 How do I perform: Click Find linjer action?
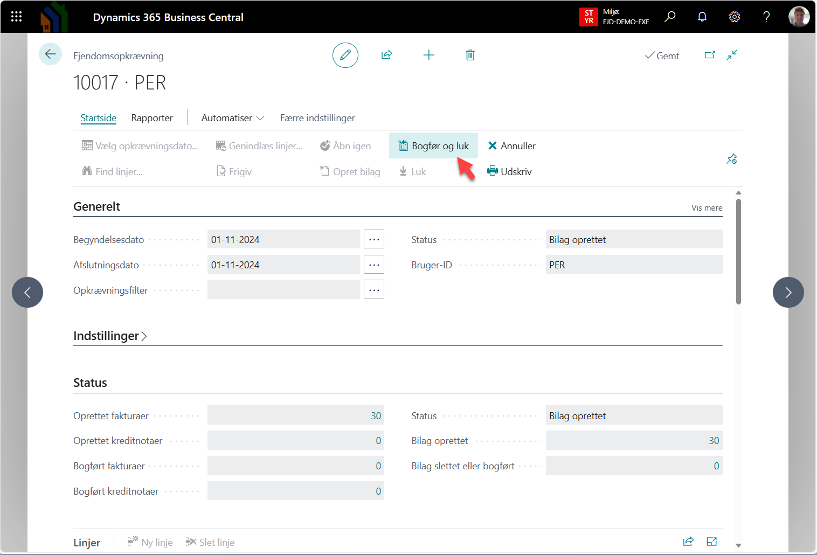click(x=112, y=171)
